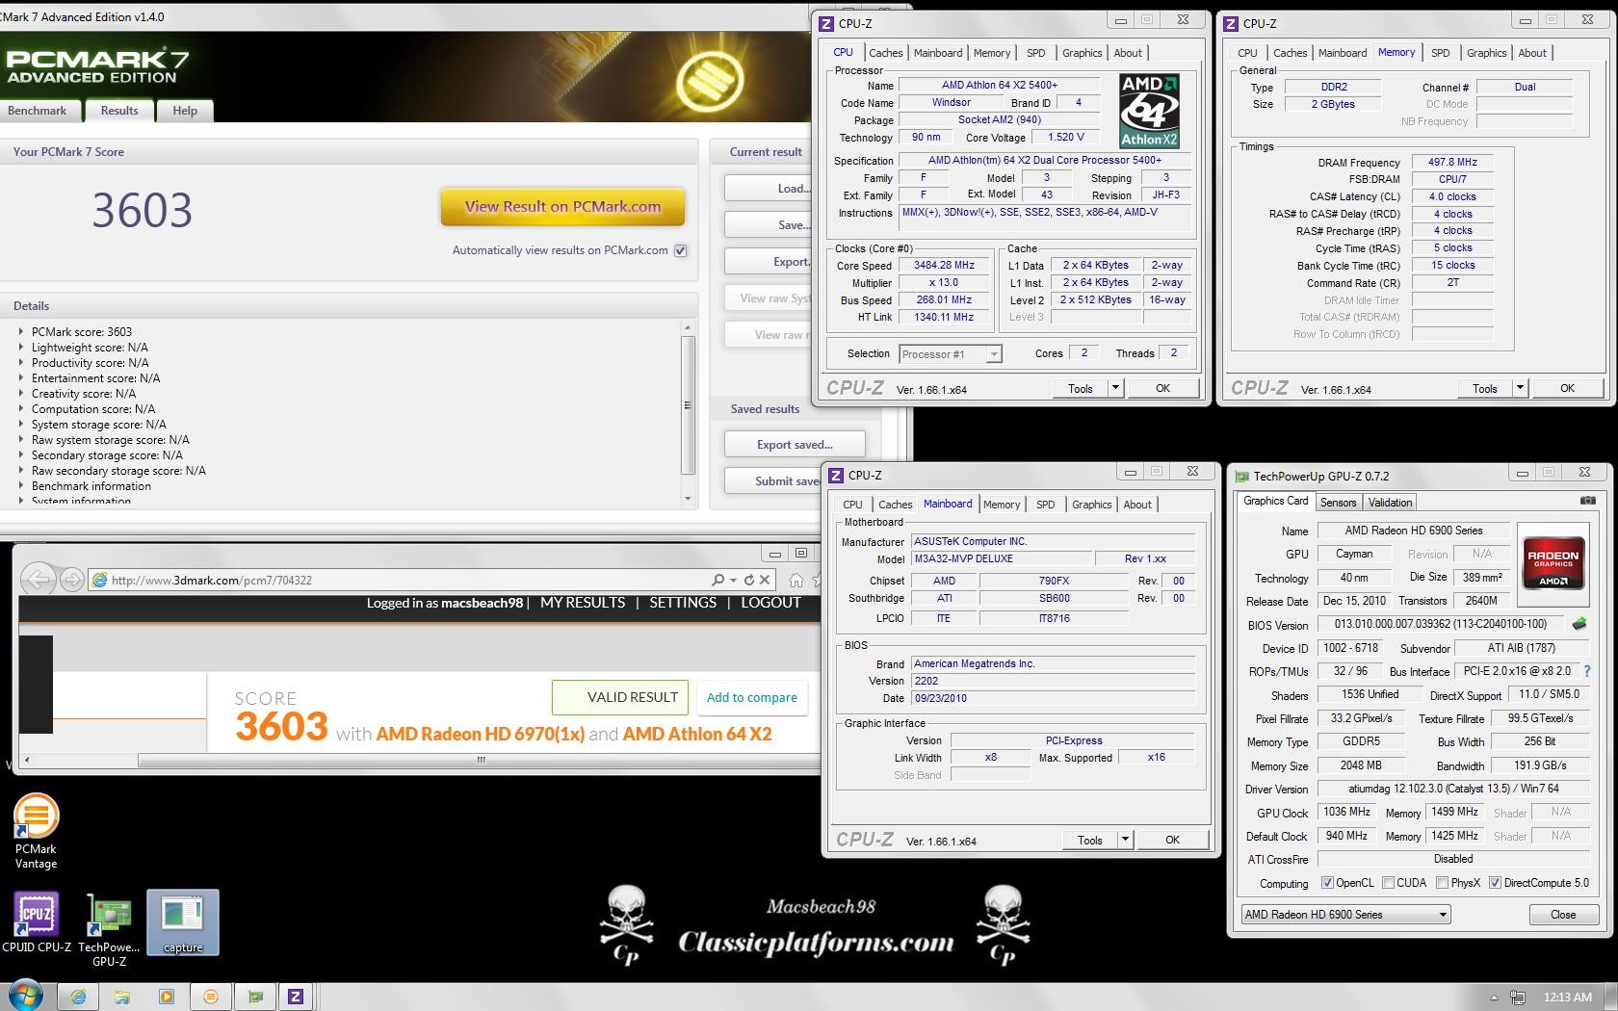Click Close button in GPU-Z

(x=1562, y=915)
